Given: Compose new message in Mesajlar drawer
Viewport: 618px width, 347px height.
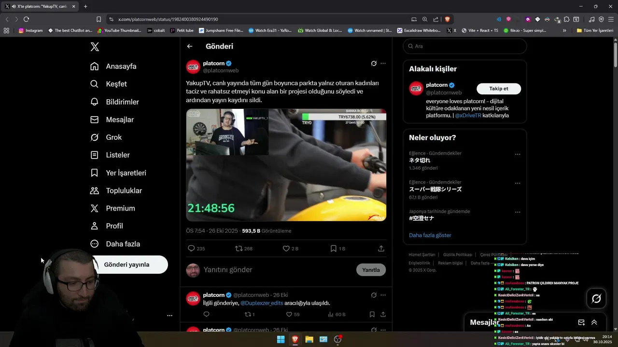Looking at the screenshot, I should coord(581,322).
